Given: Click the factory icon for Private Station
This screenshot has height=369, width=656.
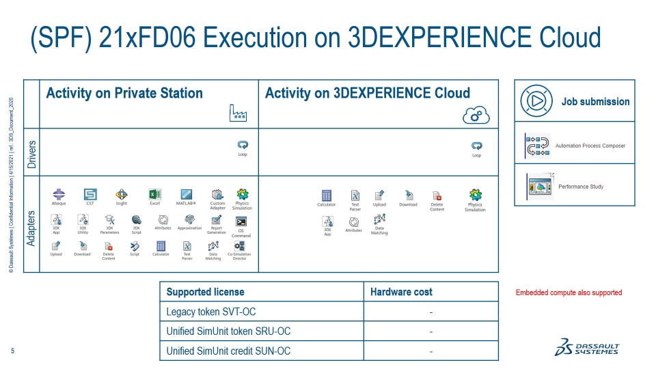Looking at the screenshot, I should pos(238,113).
